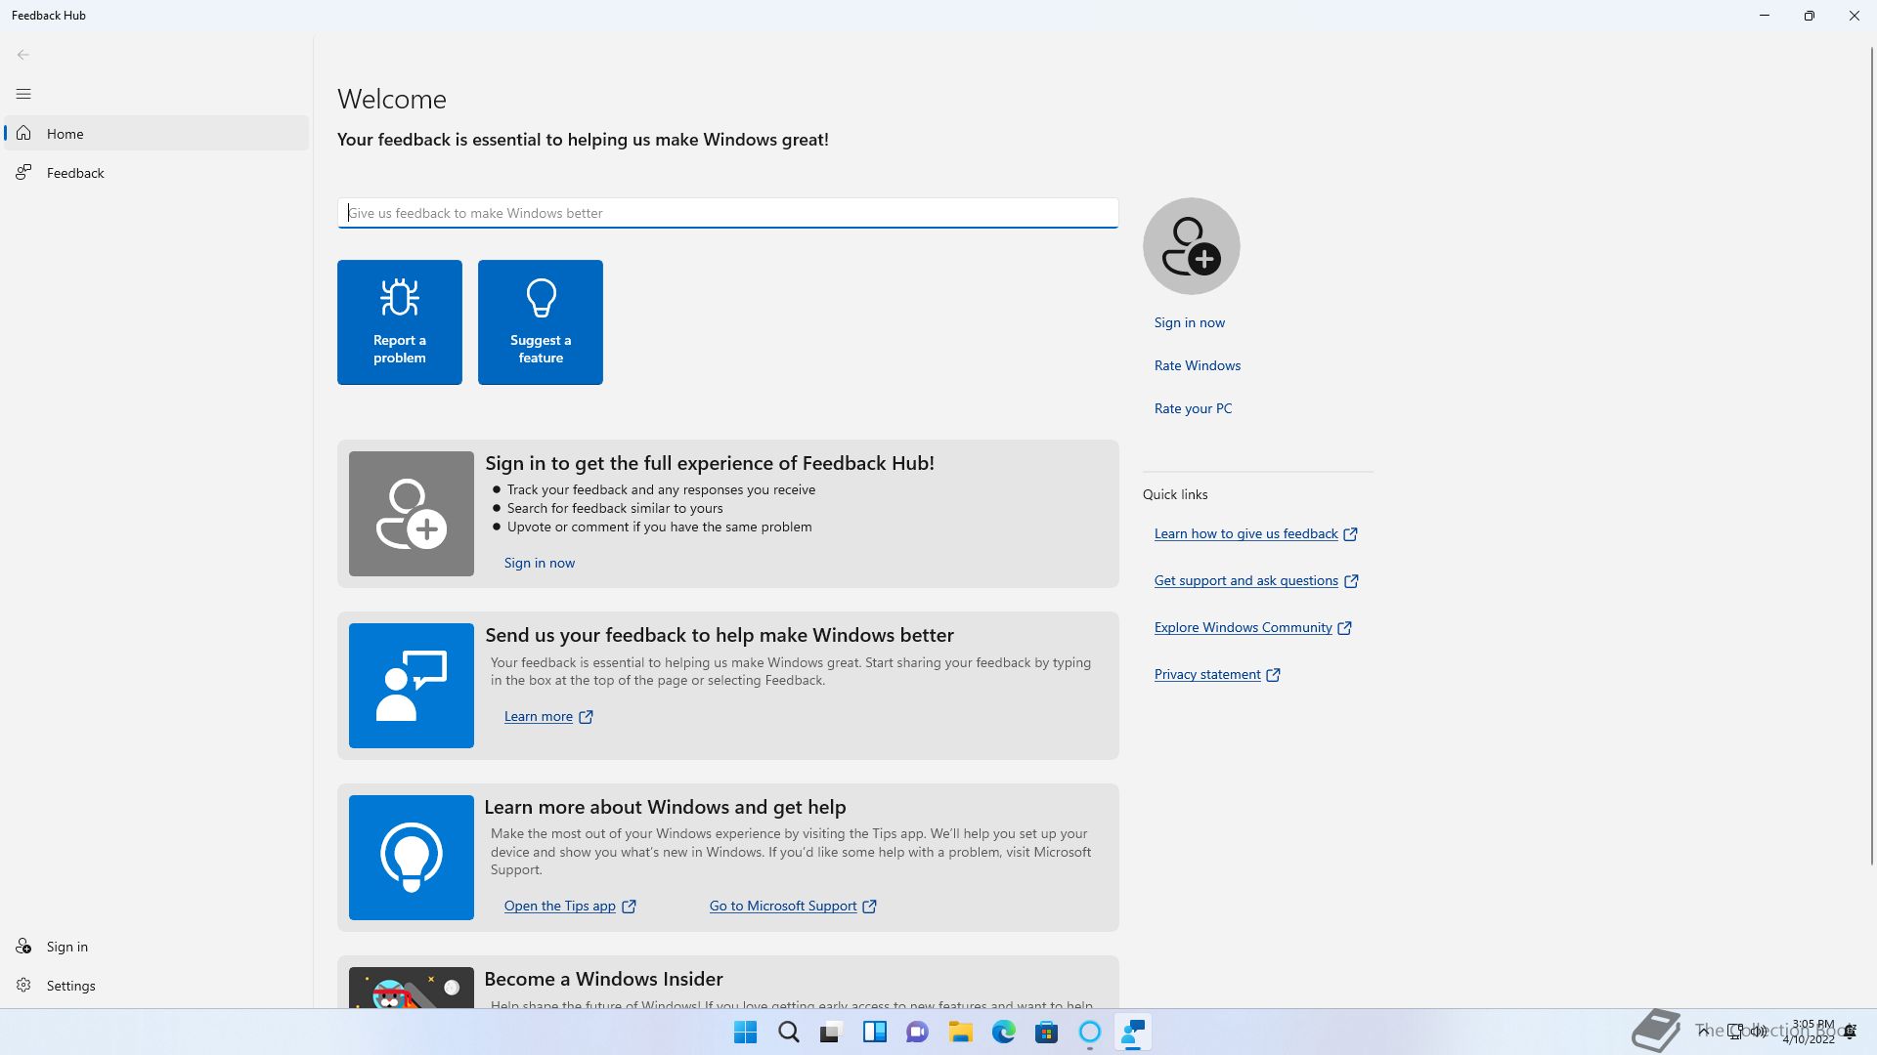Click Report a problem tile
Screen dimensions: 1877x1055
(x=400, y=322)
